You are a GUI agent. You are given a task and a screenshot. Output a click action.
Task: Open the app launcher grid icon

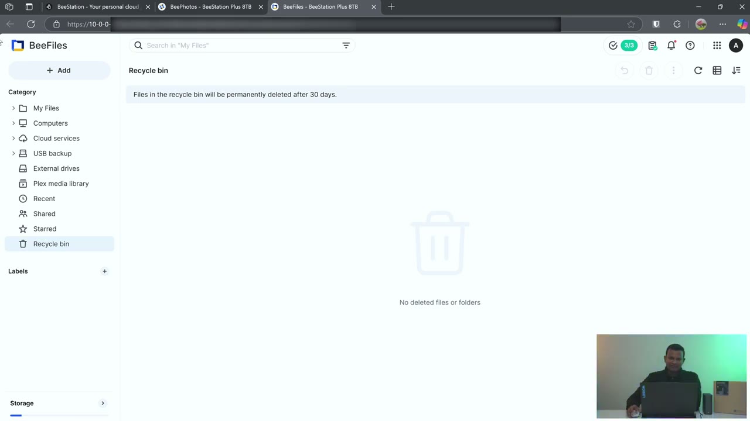click(x=717, y=45)
